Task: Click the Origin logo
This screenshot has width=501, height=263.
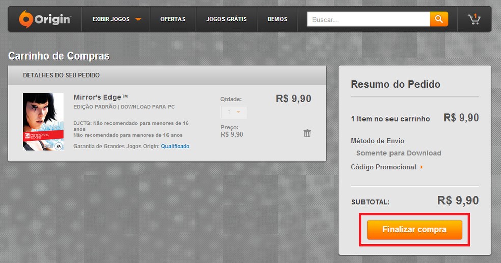Action: coord(45,19)
